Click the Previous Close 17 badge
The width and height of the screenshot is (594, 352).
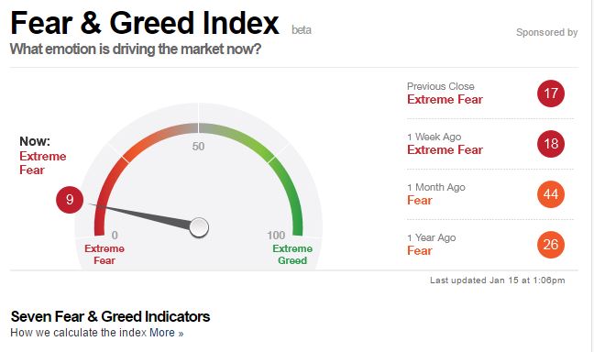point(551,93)
